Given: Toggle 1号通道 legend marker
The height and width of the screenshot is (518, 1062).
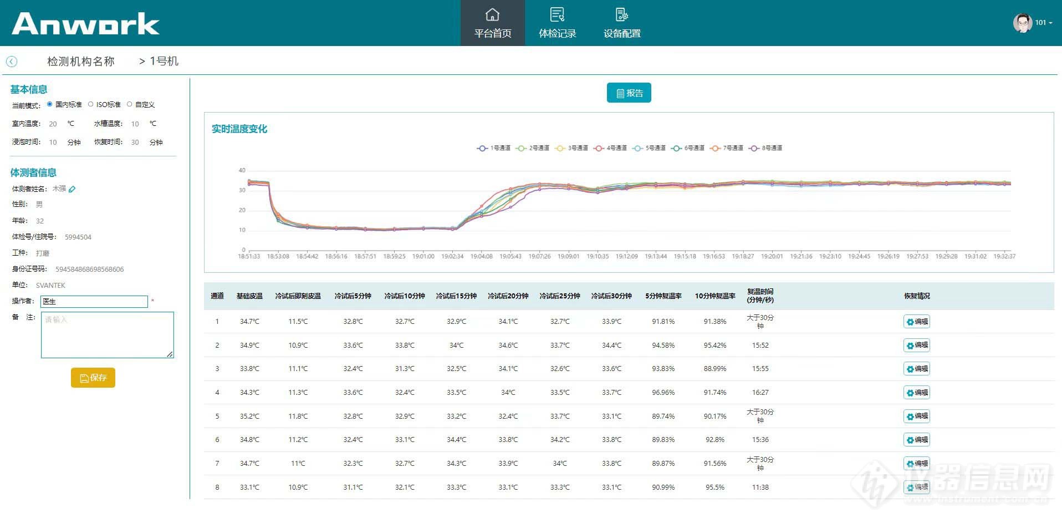Looking at the screenshot, I should (482, 148).
